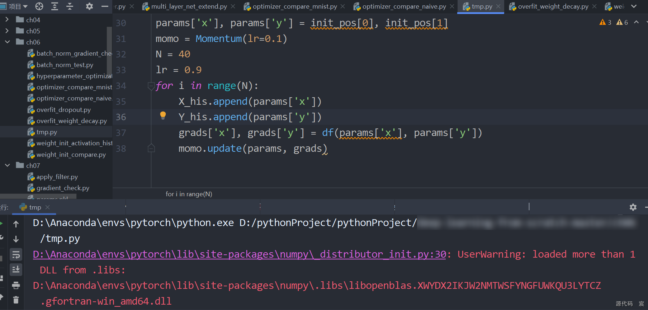Open apply_filter.py in ch07 folder

(53, 177)
